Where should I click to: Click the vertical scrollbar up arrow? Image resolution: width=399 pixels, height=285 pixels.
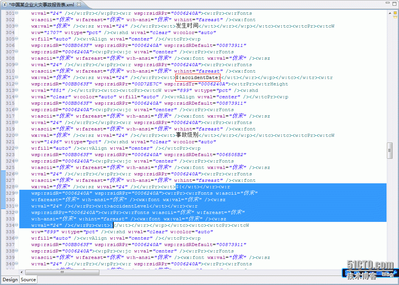pyautogui.click(x=390, y=13)
